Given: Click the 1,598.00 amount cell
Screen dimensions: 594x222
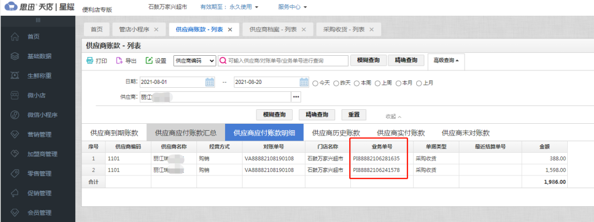Looking at the screenshot, I should (x=544, y=170).
